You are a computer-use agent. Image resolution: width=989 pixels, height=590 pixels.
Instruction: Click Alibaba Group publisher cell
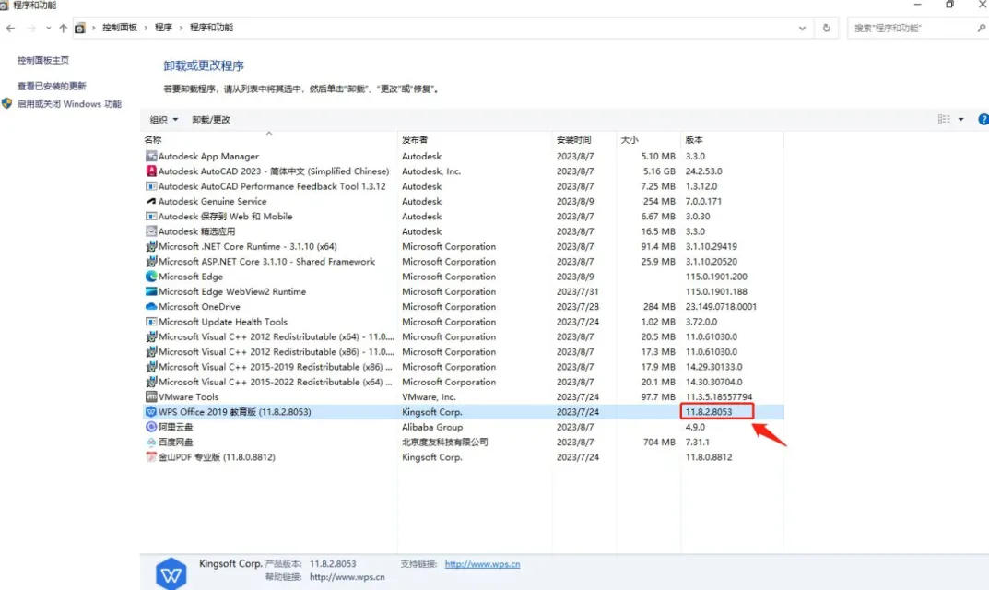[432, 427]
